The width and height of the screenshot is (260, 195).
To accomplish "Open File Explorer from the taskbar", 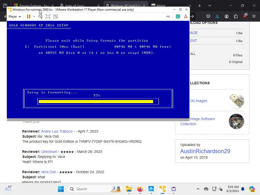I will coord(129,189).
